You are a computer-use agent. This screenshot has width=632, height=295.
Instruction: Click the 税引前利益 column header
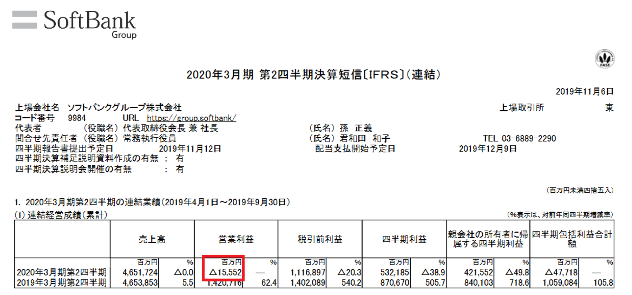tap(320, 239)
